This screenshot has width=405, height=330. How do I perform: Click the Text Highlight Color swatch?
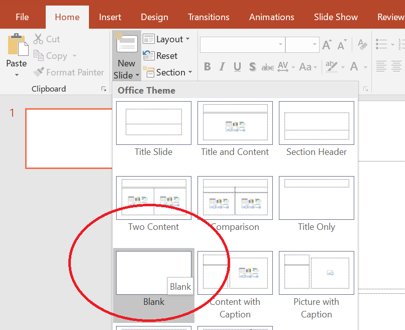click(331, 66)
